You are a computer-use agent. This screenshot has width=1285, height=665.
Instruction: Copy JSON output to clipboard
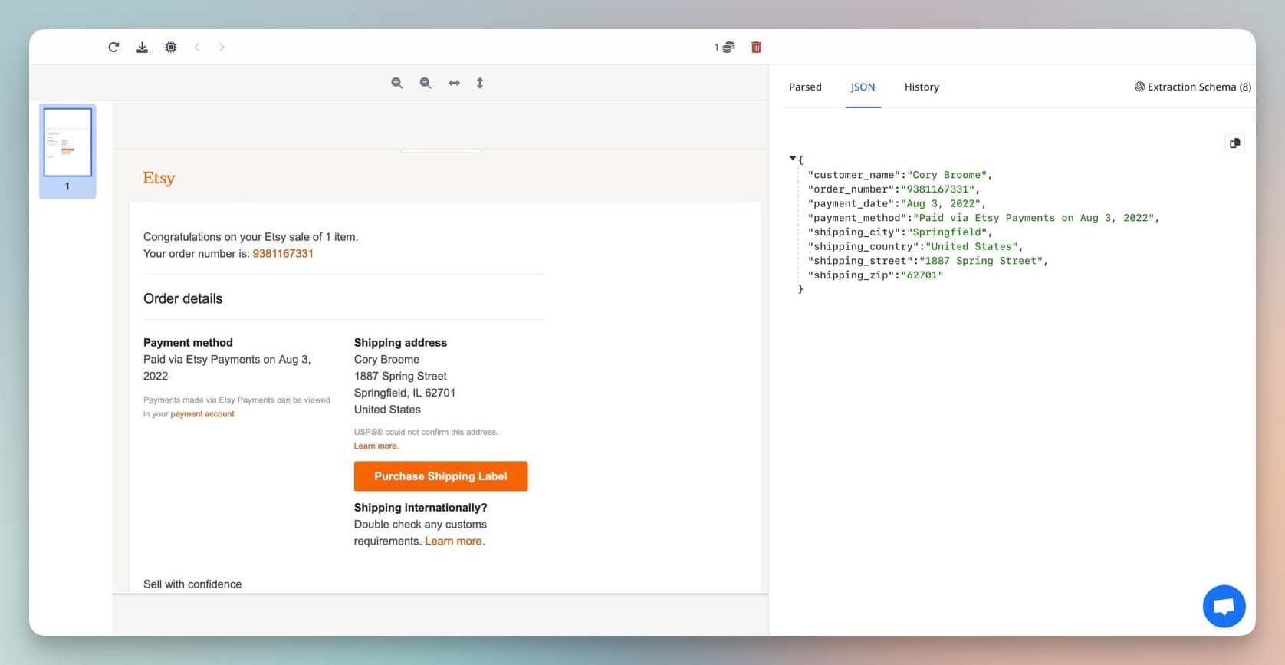[1234, 143]
